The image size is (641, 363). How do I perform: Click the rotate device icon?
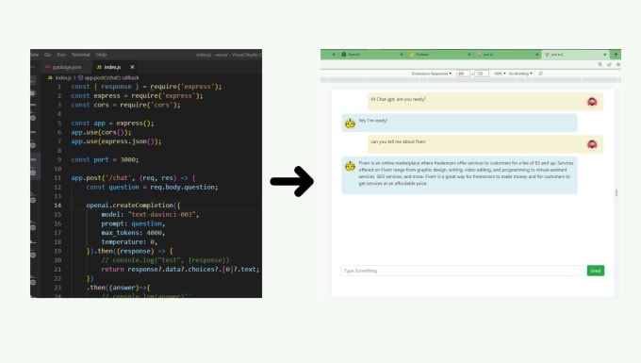point(540,74)
